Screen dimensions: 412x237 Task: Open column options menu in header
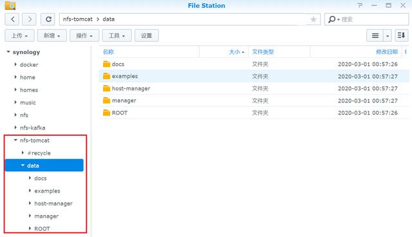pos(406,52)
